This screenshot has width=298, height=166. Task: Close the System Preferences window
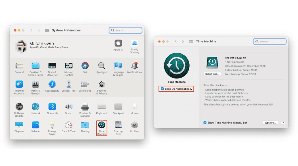click(15, 30)
